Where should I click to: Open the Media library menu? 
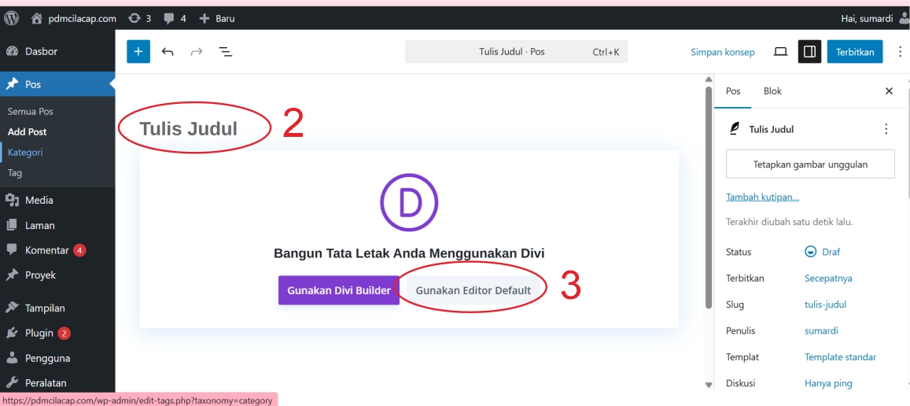tap(57, 200)
